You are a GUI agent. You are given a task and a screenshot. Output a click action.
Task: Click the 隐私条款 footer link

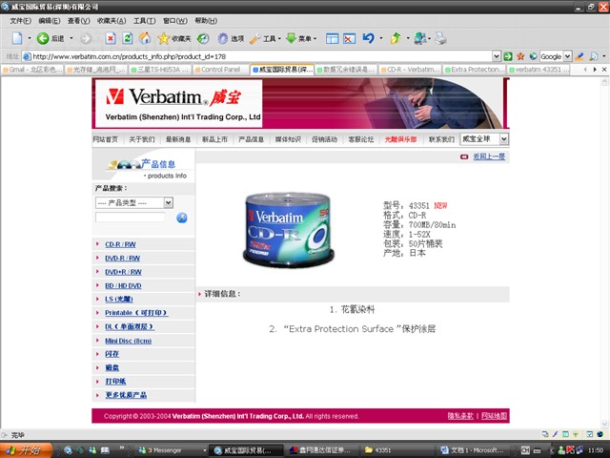(x=460, y=416)
